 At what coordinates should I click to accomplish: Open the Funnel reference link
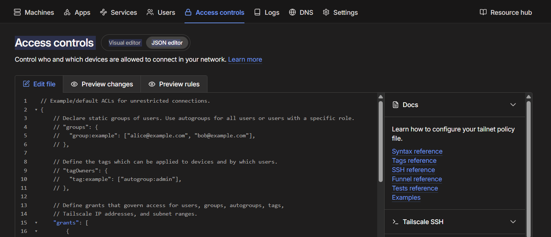(417, 179)
